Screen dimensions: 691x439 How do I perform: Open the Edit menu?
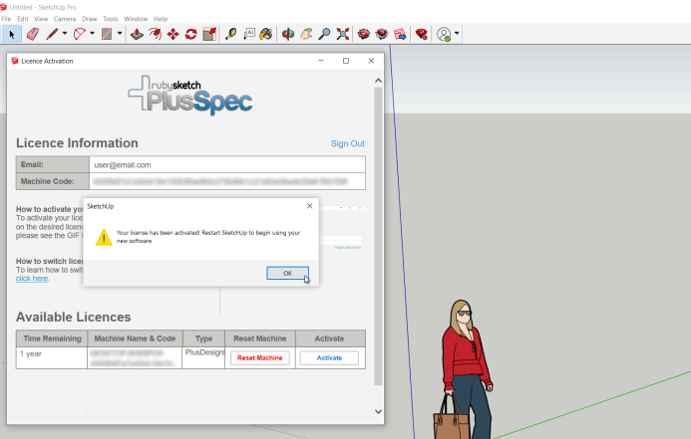tap(23, 19)
